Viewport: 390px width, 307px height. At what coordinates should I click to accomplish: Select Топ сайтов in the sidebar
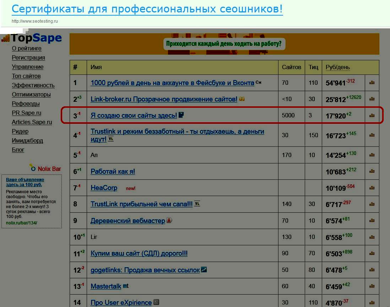(x=26, y=76)
